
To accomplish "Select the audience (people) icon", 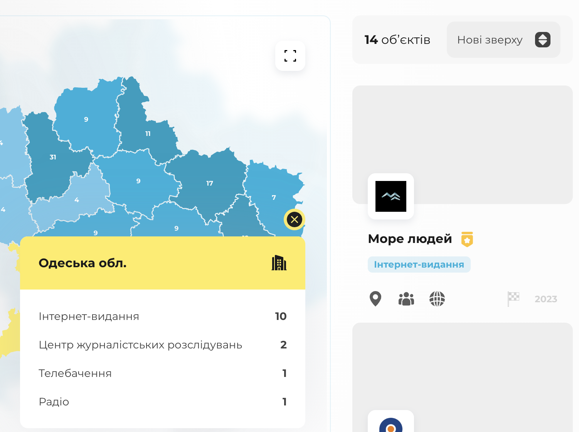I will pos(406,299).
